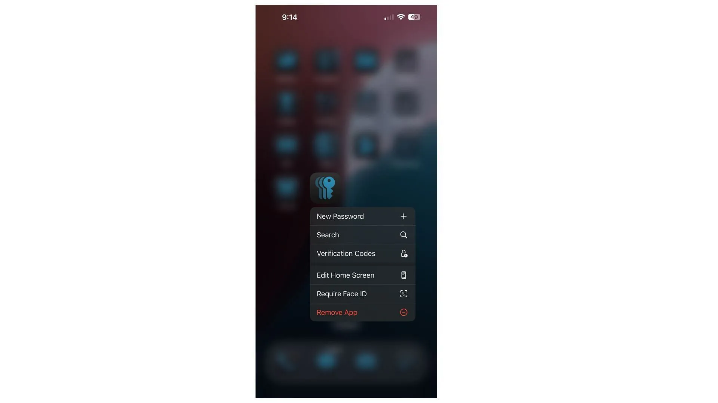The image size is (718, 403).
Task: Select Search from context menu
Action: tap(362, 235)
